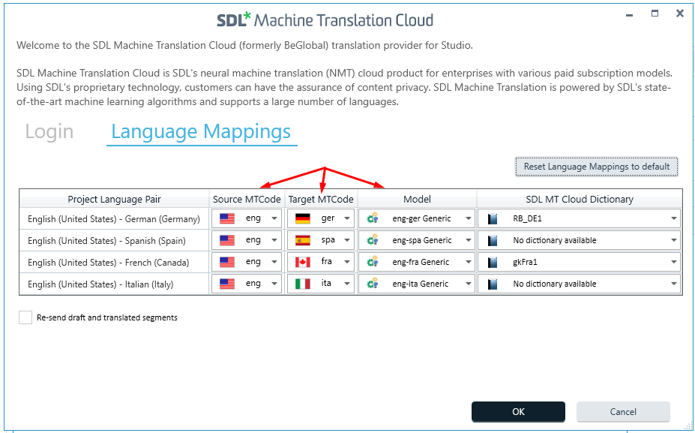Viewport: 695px width, 433px height.
Task: Click the Model column header
Action: (x=417, y=199)
